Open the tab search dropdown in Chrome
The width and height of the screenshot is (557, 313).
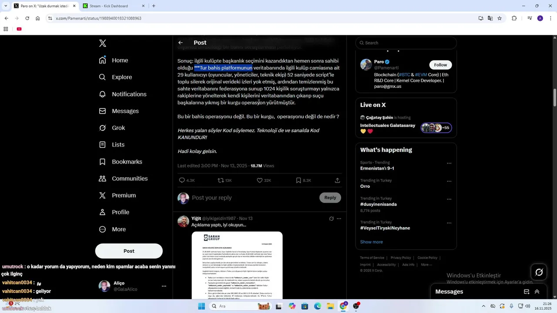click(x=6, y=6)
